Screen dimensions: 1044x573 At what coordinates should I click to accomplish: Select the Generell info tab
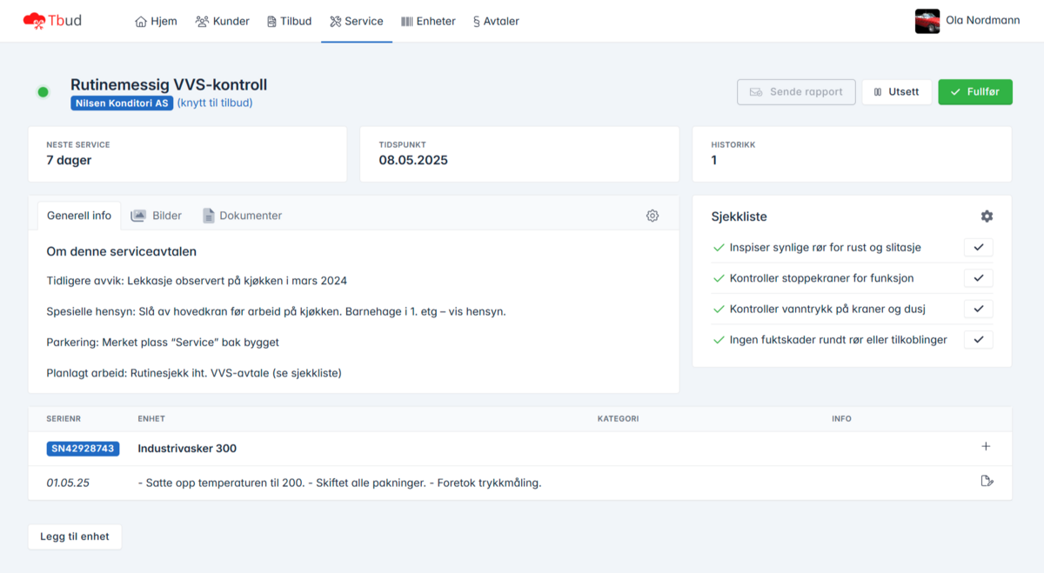[78, 216]
